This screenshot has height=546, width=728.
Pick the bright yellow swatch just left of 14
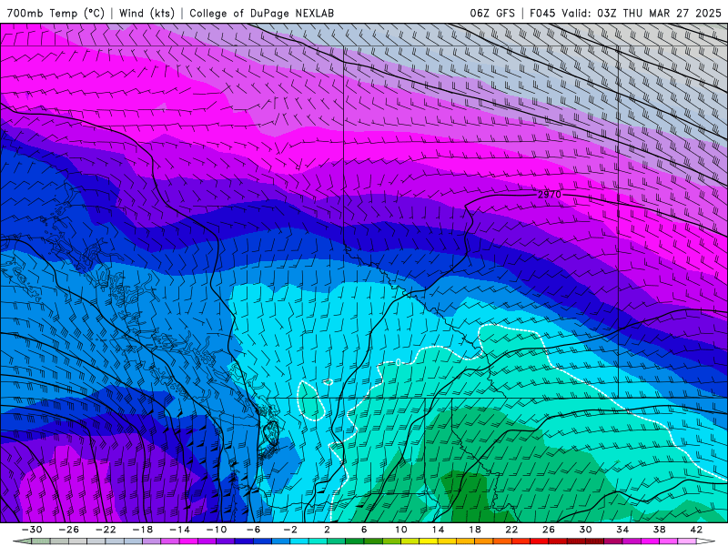pos(429,541)
